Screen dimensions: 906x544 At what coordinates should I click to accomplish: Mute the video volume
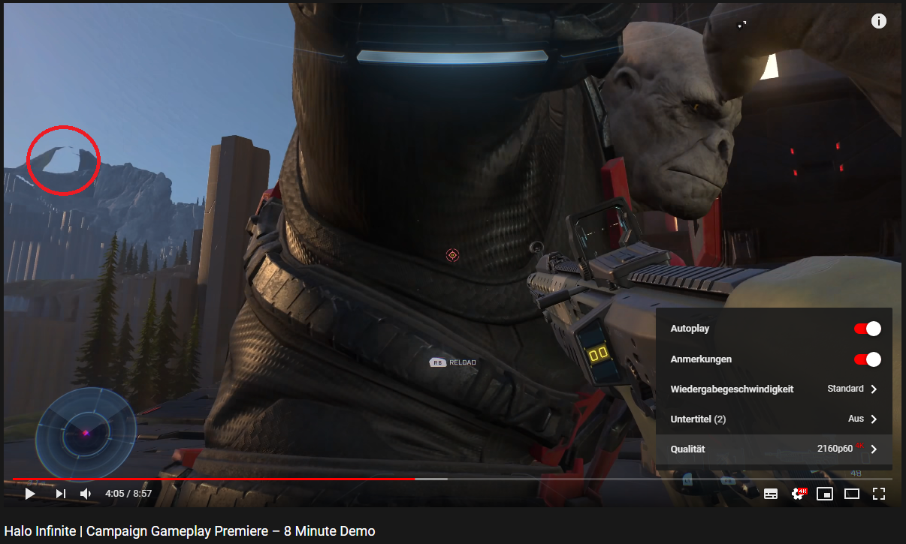86,493
